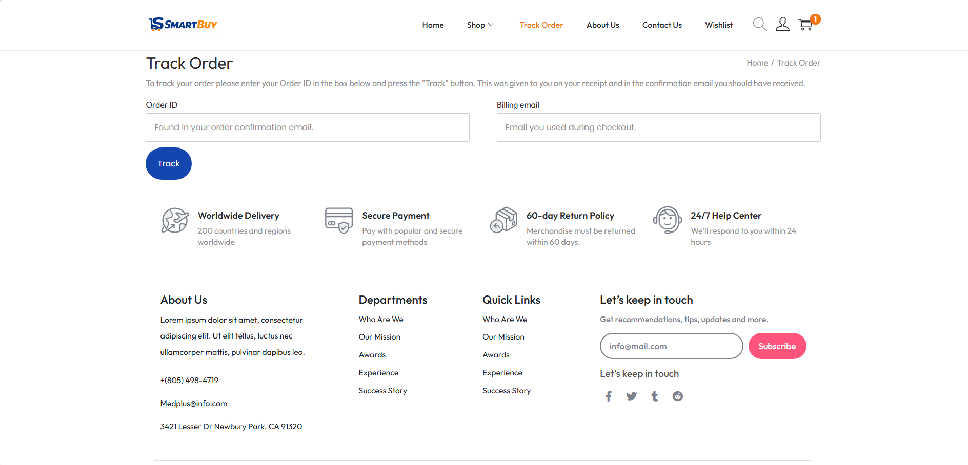Viewport: 968px width, 465px height.
Task: Focus the Order ID input field
Action: pos(308,128)
